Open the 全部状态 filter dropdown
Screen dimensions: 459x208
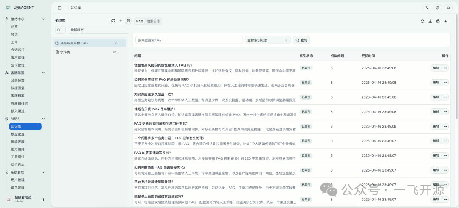pyautogui.click(x=98, y=30)
